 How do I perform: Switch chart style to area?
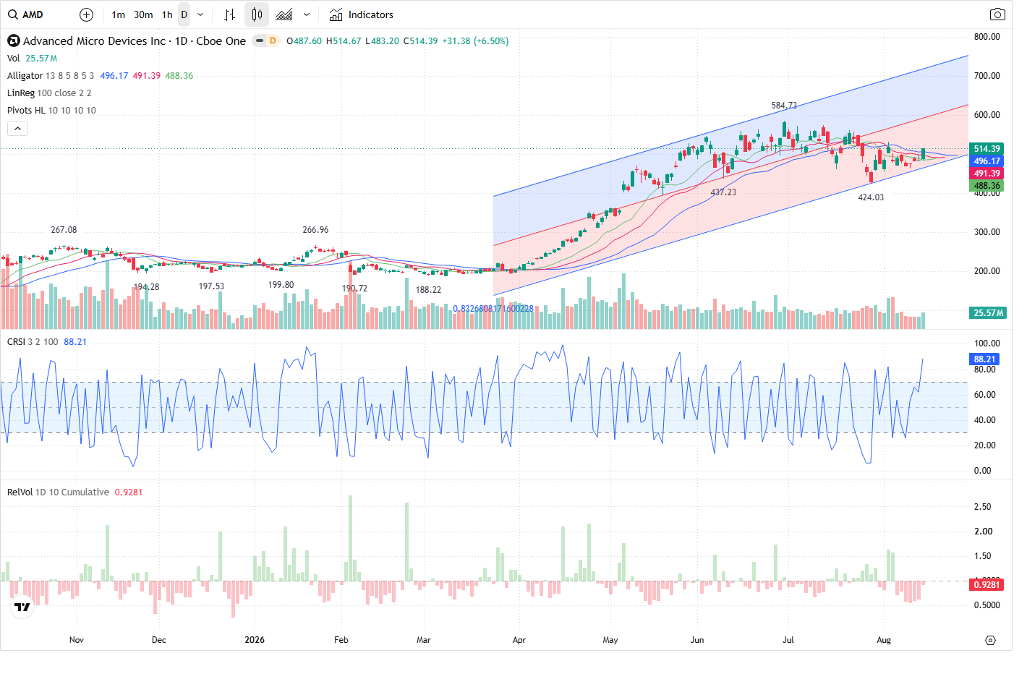[x=284, y=14]
